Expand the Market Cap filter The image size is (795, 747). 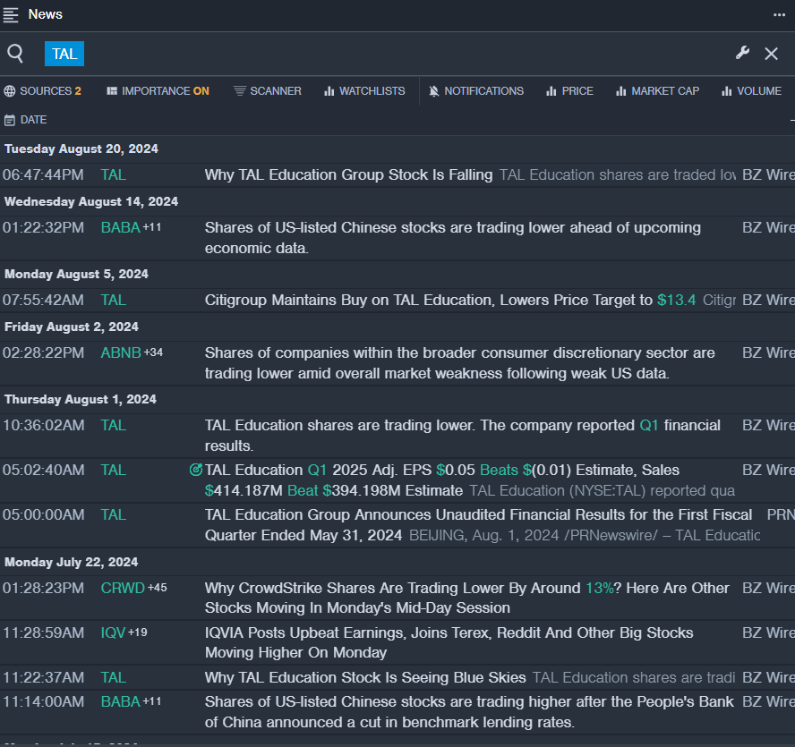(657, 91)
